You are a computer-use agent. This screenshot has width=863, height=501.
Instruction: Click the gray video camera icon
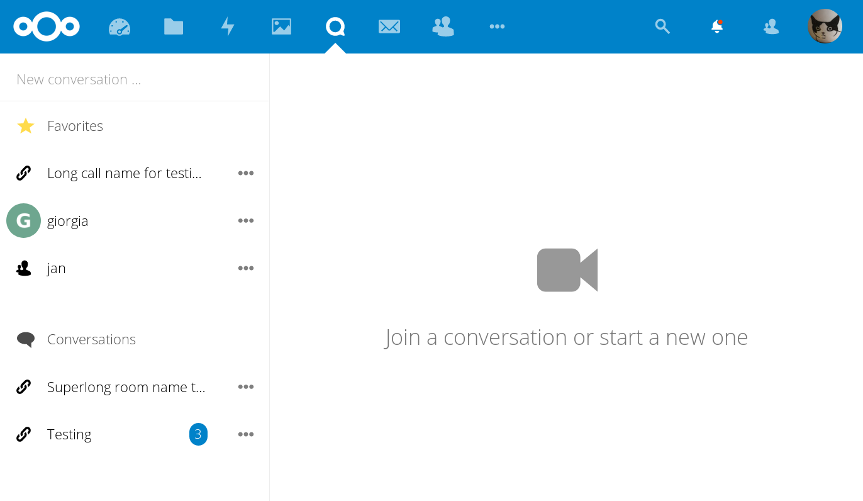point(567,270)
